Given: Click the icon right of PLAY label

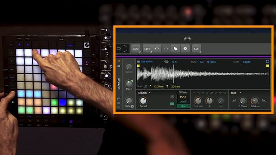Looking at the screenshot, I should (146, 86).
